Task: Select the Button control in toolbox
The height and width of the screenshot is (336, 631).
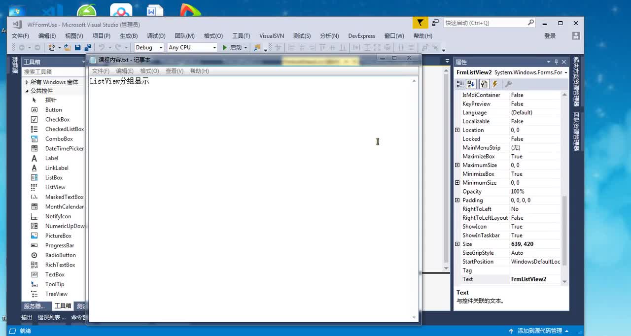Action: 53,110
